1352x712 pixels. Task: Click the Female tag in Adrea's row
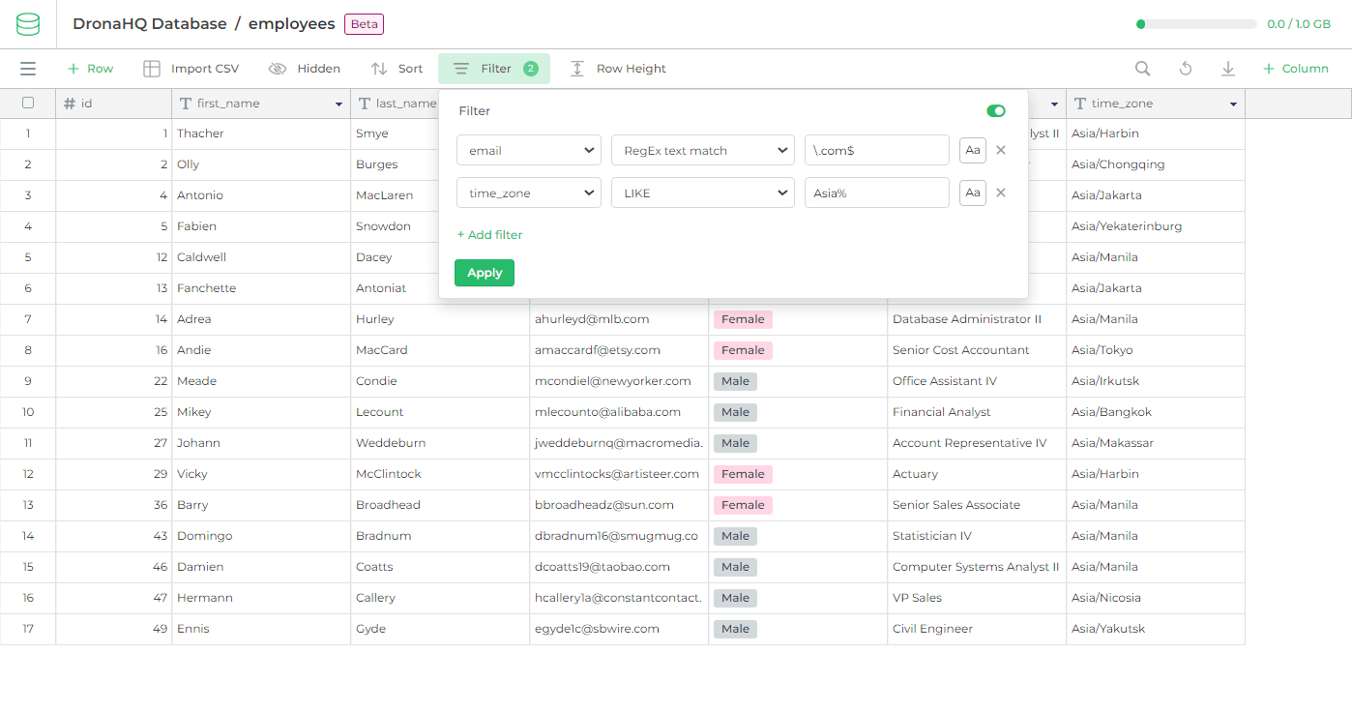pyautogui.click(x=743, y=319)
